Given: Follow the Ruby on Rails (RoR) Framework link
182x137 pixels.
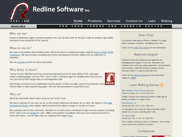Looking at the screenshot, I should [104, 52].
